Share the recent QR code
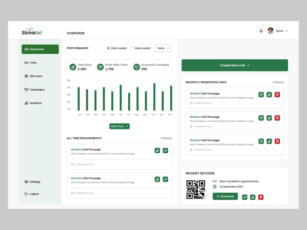Screen dimensions: 307x230 coord(245,197)
